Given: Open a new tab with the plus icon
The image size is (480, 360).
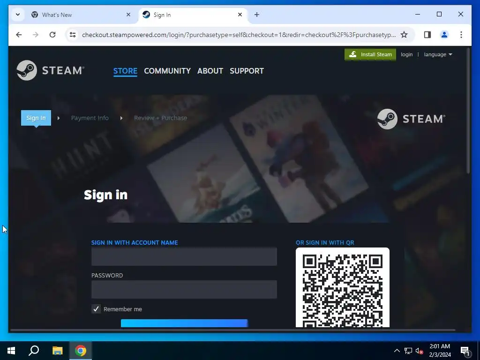Looking at the screenshot, I should [257, 15].
